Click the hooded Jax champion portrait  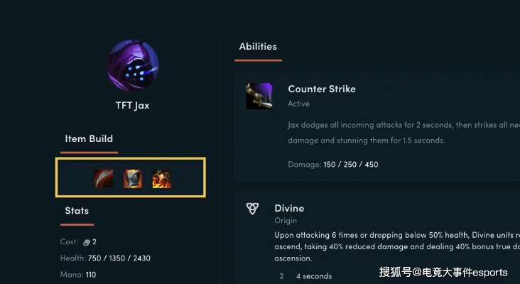(x=132, y=65)
